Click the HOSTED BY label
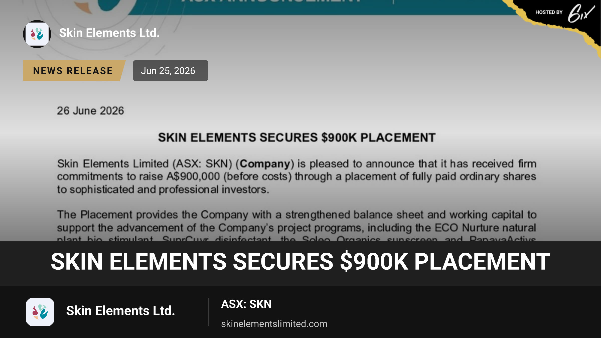 point(549,12)
